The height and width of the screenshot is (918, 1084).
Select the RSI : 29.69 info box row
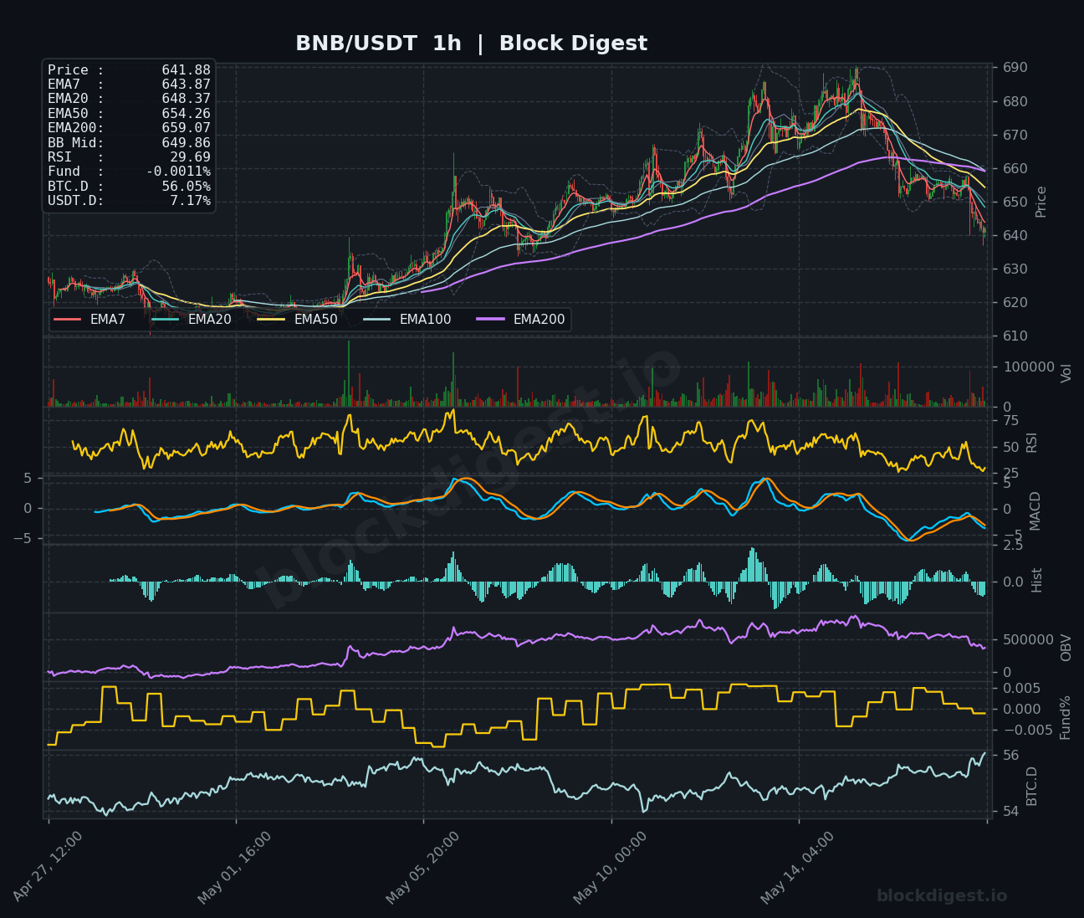pyautogui.click(x=129, y=157)
